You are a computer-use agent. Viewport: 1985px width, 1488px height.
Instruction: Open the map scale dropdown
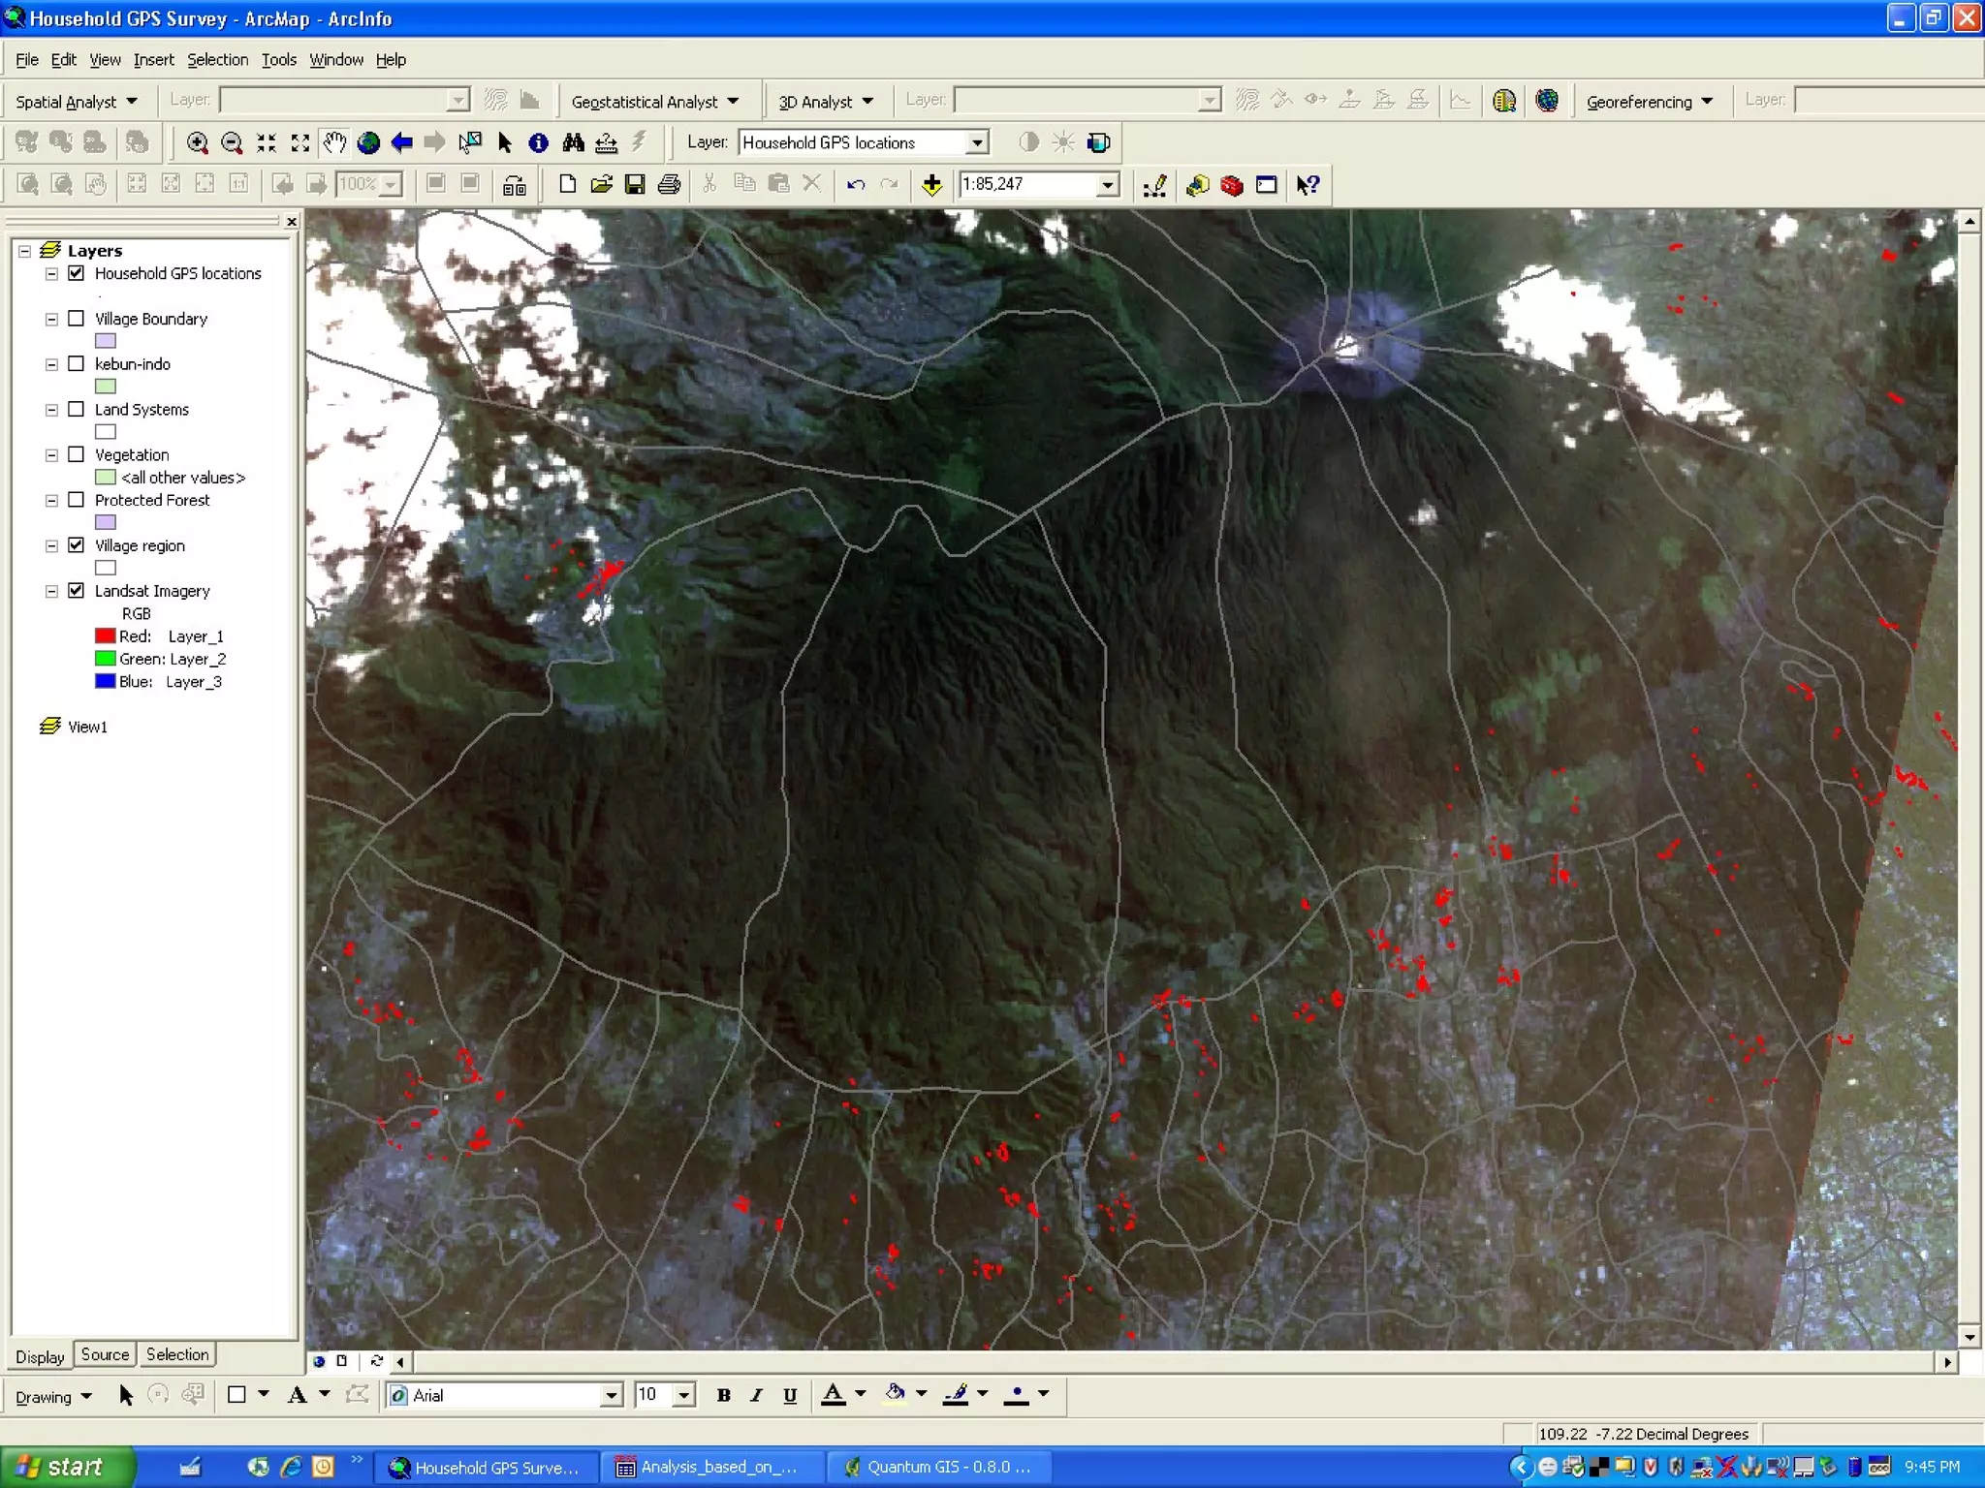click(1108, 185)
